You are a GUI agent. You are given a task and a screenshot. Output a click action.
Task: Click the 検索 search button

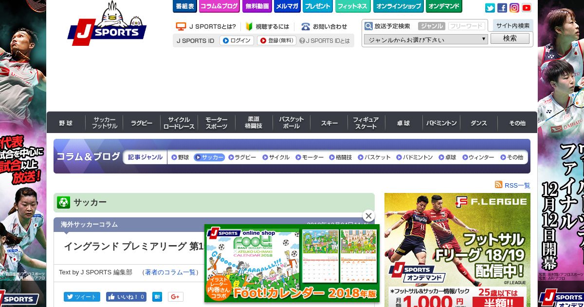[x=510, y=38]
